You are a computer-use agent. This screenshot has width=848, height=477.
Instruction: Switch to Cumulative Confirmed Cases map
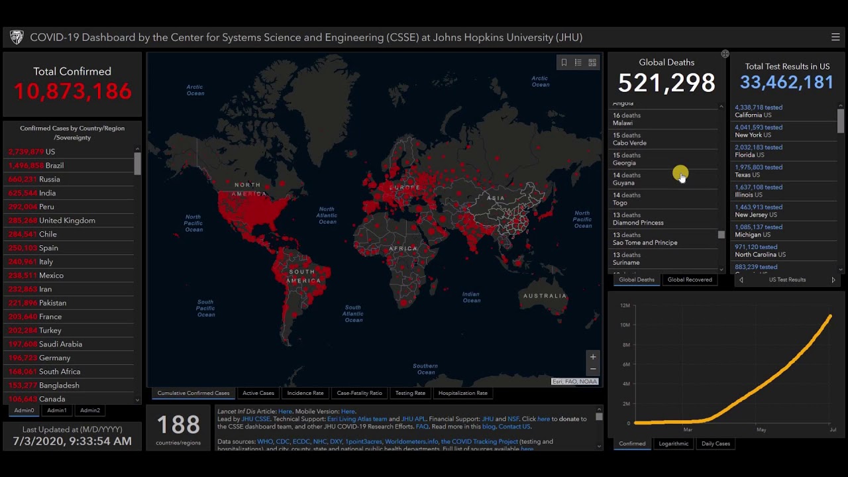pos(193,393)
